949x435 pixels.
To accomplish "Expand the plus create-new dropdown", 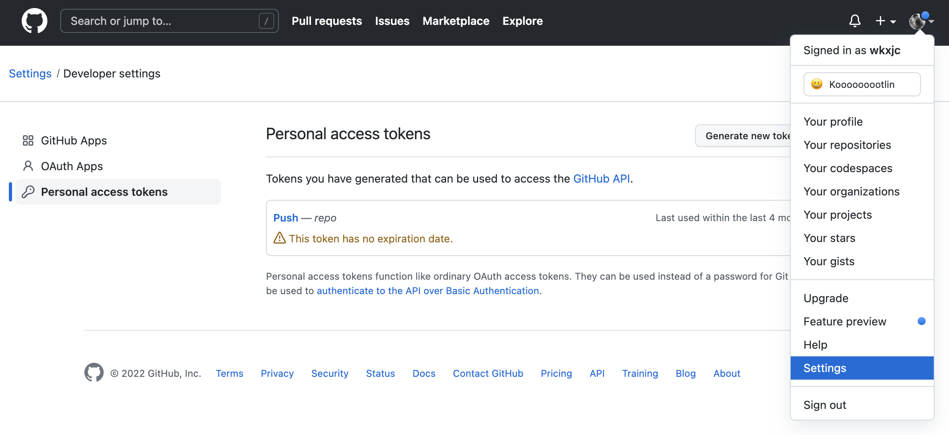I will (x=886, y=21).
